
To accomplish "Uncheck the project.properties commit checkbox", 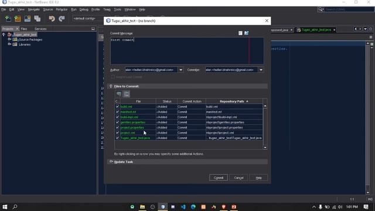I will 117,128.
